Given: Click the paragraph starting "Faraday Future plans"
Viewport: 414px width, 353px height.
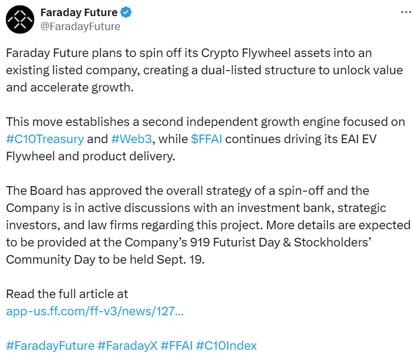Looking at the screenshot, I should (189, 70).
